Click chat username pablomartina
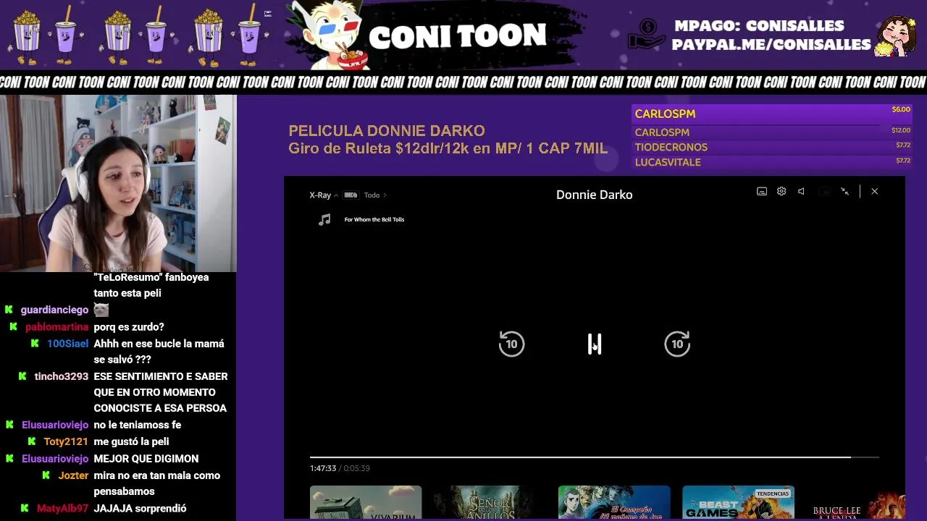This screenshot has width=927, height=521. tap(56, 327)
